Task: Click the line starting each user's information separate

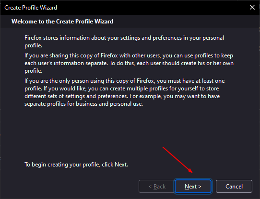Action: [129, 63]
